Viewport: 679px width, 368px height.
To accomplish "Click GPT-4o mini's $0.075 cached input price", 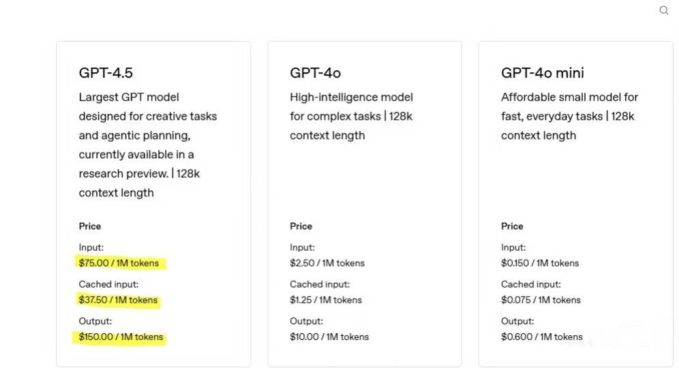I will 539,300.
